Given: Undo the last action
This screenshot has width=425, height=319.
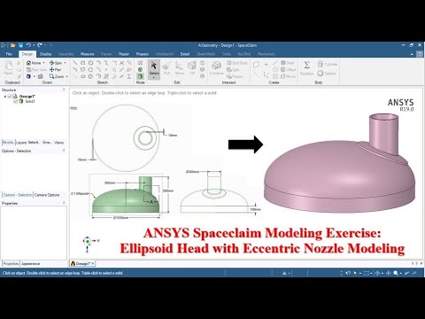Looking at the screenshot, I should 28,45.
